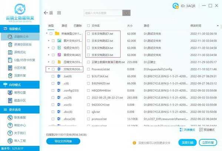Expand the 图片文件 tree node
Screen dimensions: 222x151
click(x=49, y=40)
